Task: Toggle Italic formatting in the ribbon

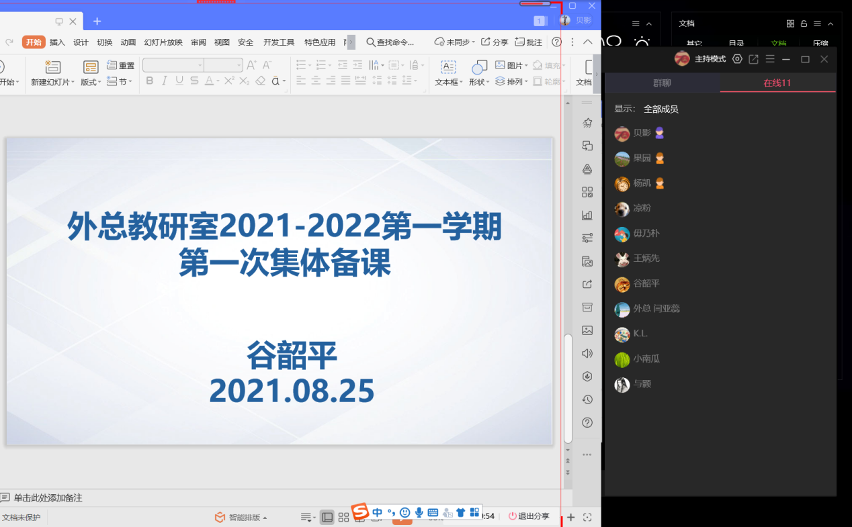Action: pyautogui.click(x=164, y=81)
